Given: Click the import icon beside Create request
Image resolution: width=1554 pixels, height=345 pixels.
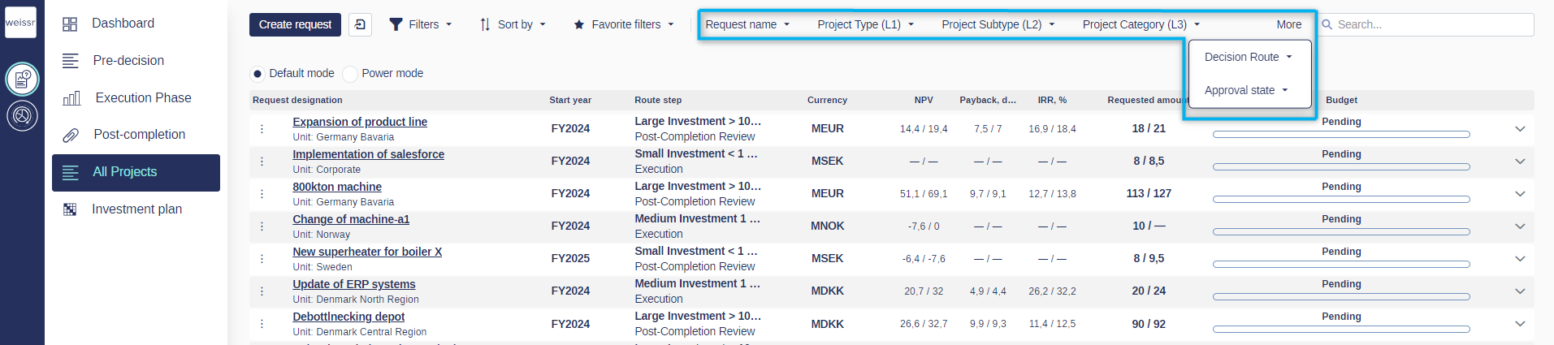Looking at the screenshot, I should coord(360,24).
